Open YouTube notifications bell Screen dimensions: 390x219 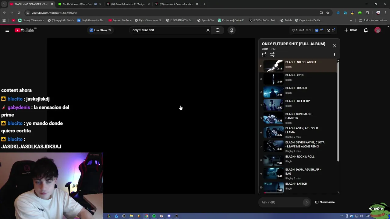tap(366, 30)
